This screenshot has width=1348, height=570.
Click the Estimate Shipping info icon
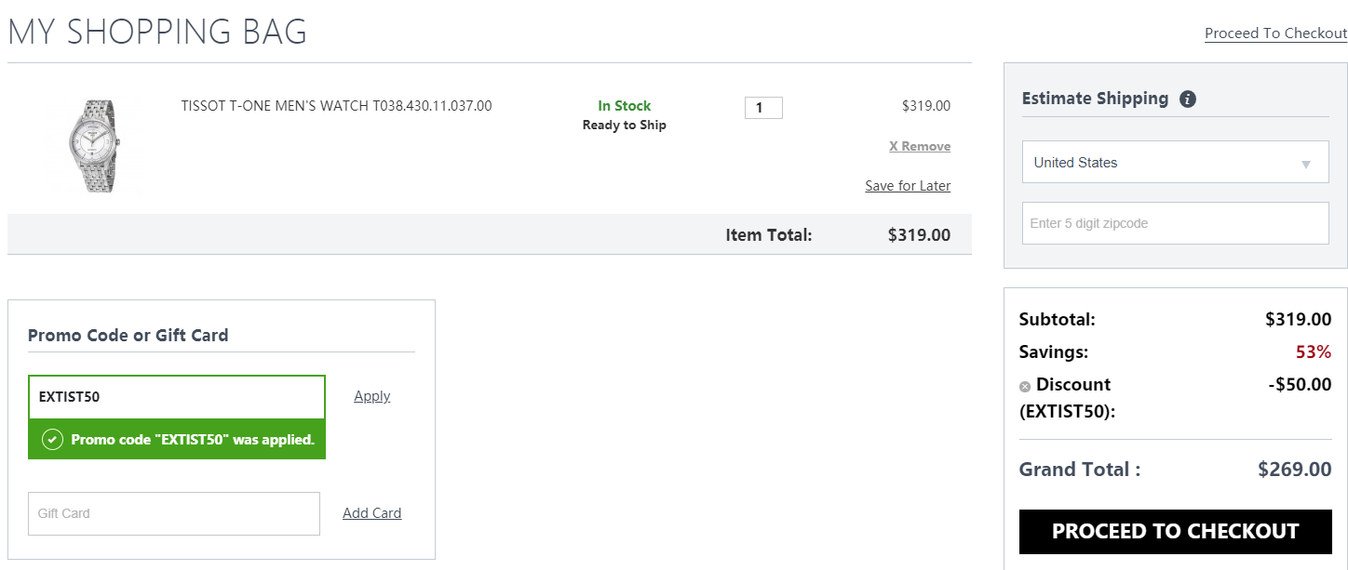(1187, 99)
